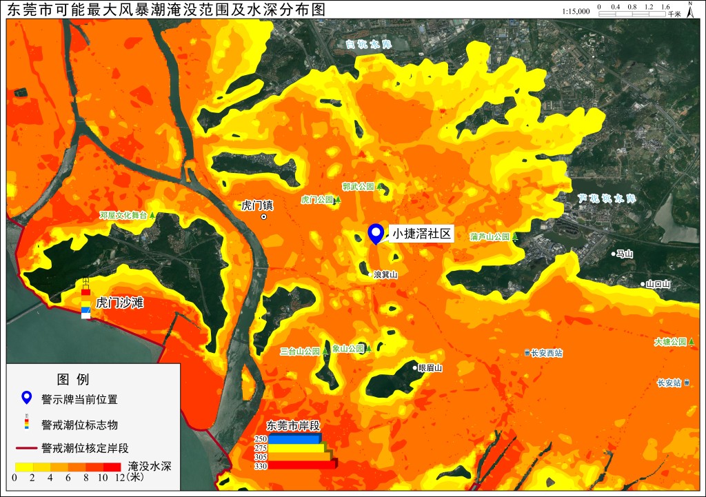Viewport: 706px width, 497px height.
Task: Click the tide marker icon beside 虎门沙滩
Action: (x=86, y=298)
